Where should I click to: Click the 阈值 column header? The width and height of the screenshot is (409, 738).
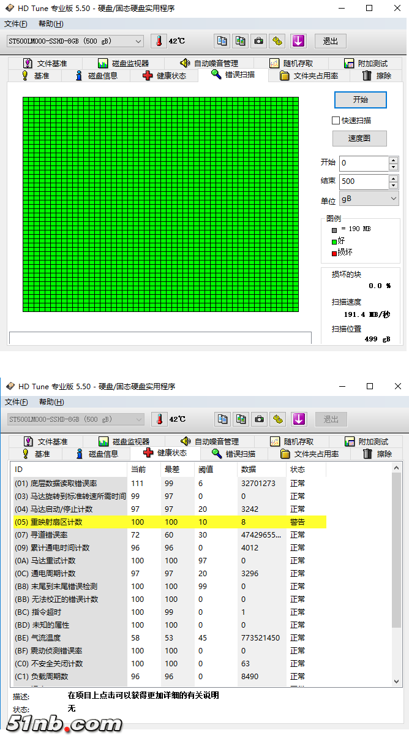tap(216, 470)
